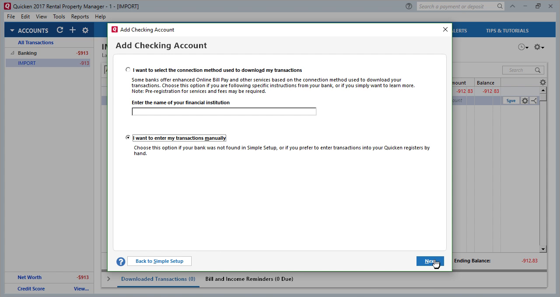The width and height of the screenshot is (560, 297).
Task: Click the Banking group label
Action: (x=27, y=53)
